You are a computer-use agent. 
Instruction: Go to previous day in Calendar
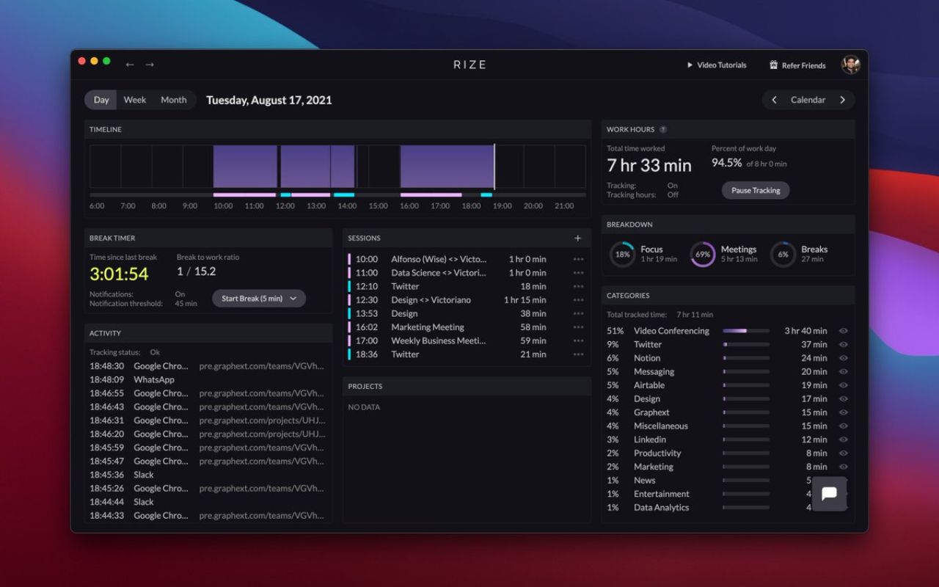point(774,100)
